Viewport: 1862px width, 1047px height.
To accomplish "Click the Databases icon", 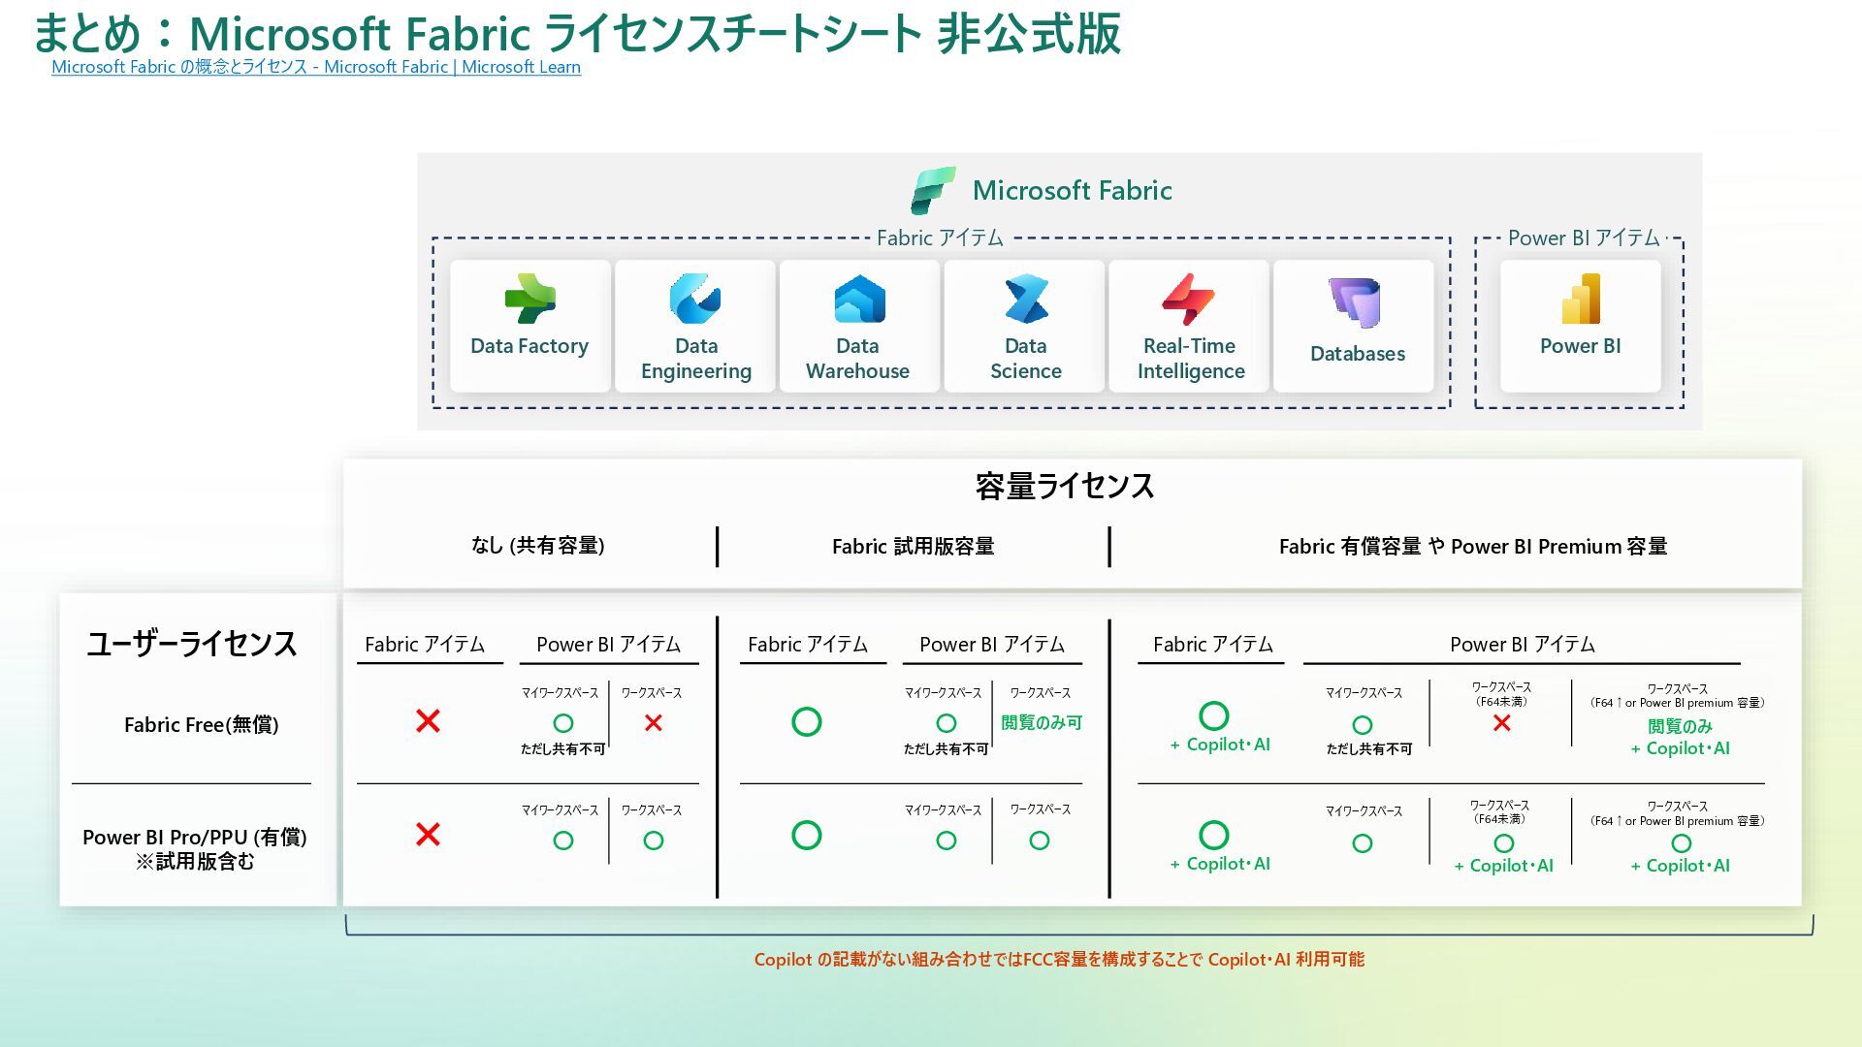I will coord(1355,302).
